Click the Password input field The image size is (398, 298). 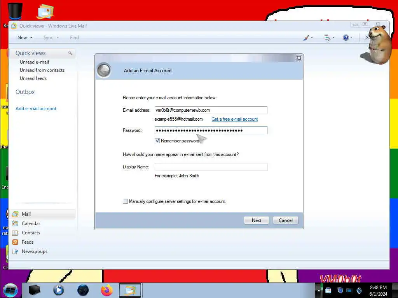pos(211,130)
